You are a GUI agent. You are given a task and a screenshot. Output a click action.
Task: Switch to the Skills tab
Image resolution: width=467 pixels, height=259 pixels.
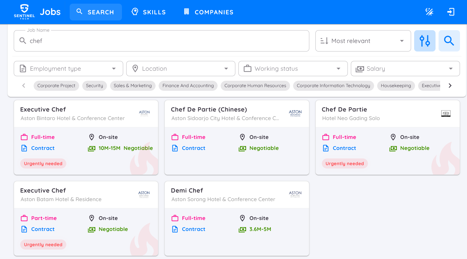point(149,12)
